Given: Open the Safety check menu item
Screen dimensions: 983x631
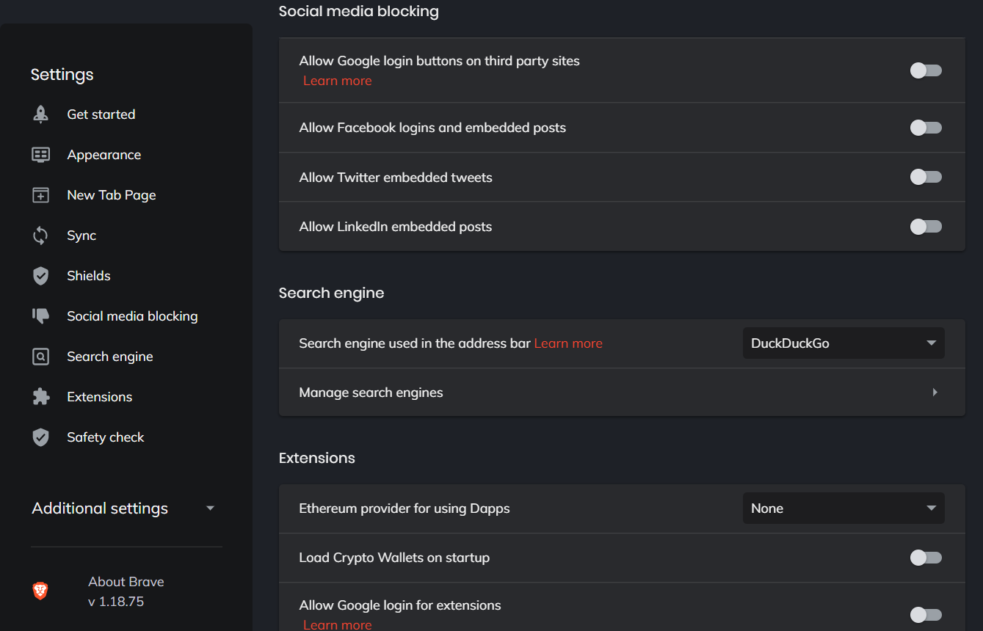Looking at the screenshot, I should (106, 437).
